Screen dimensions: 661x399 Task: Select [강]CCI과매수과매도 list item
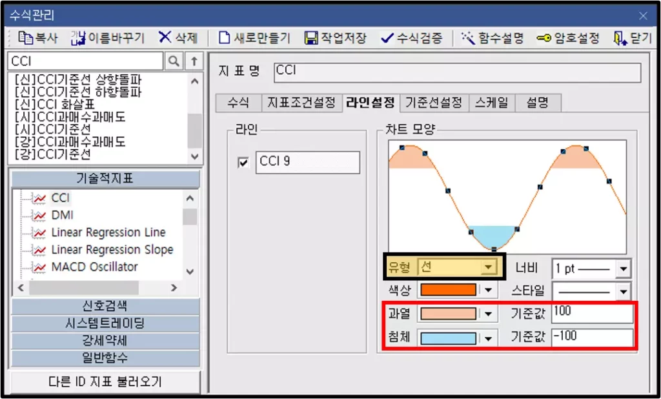(x=70, y=142)
